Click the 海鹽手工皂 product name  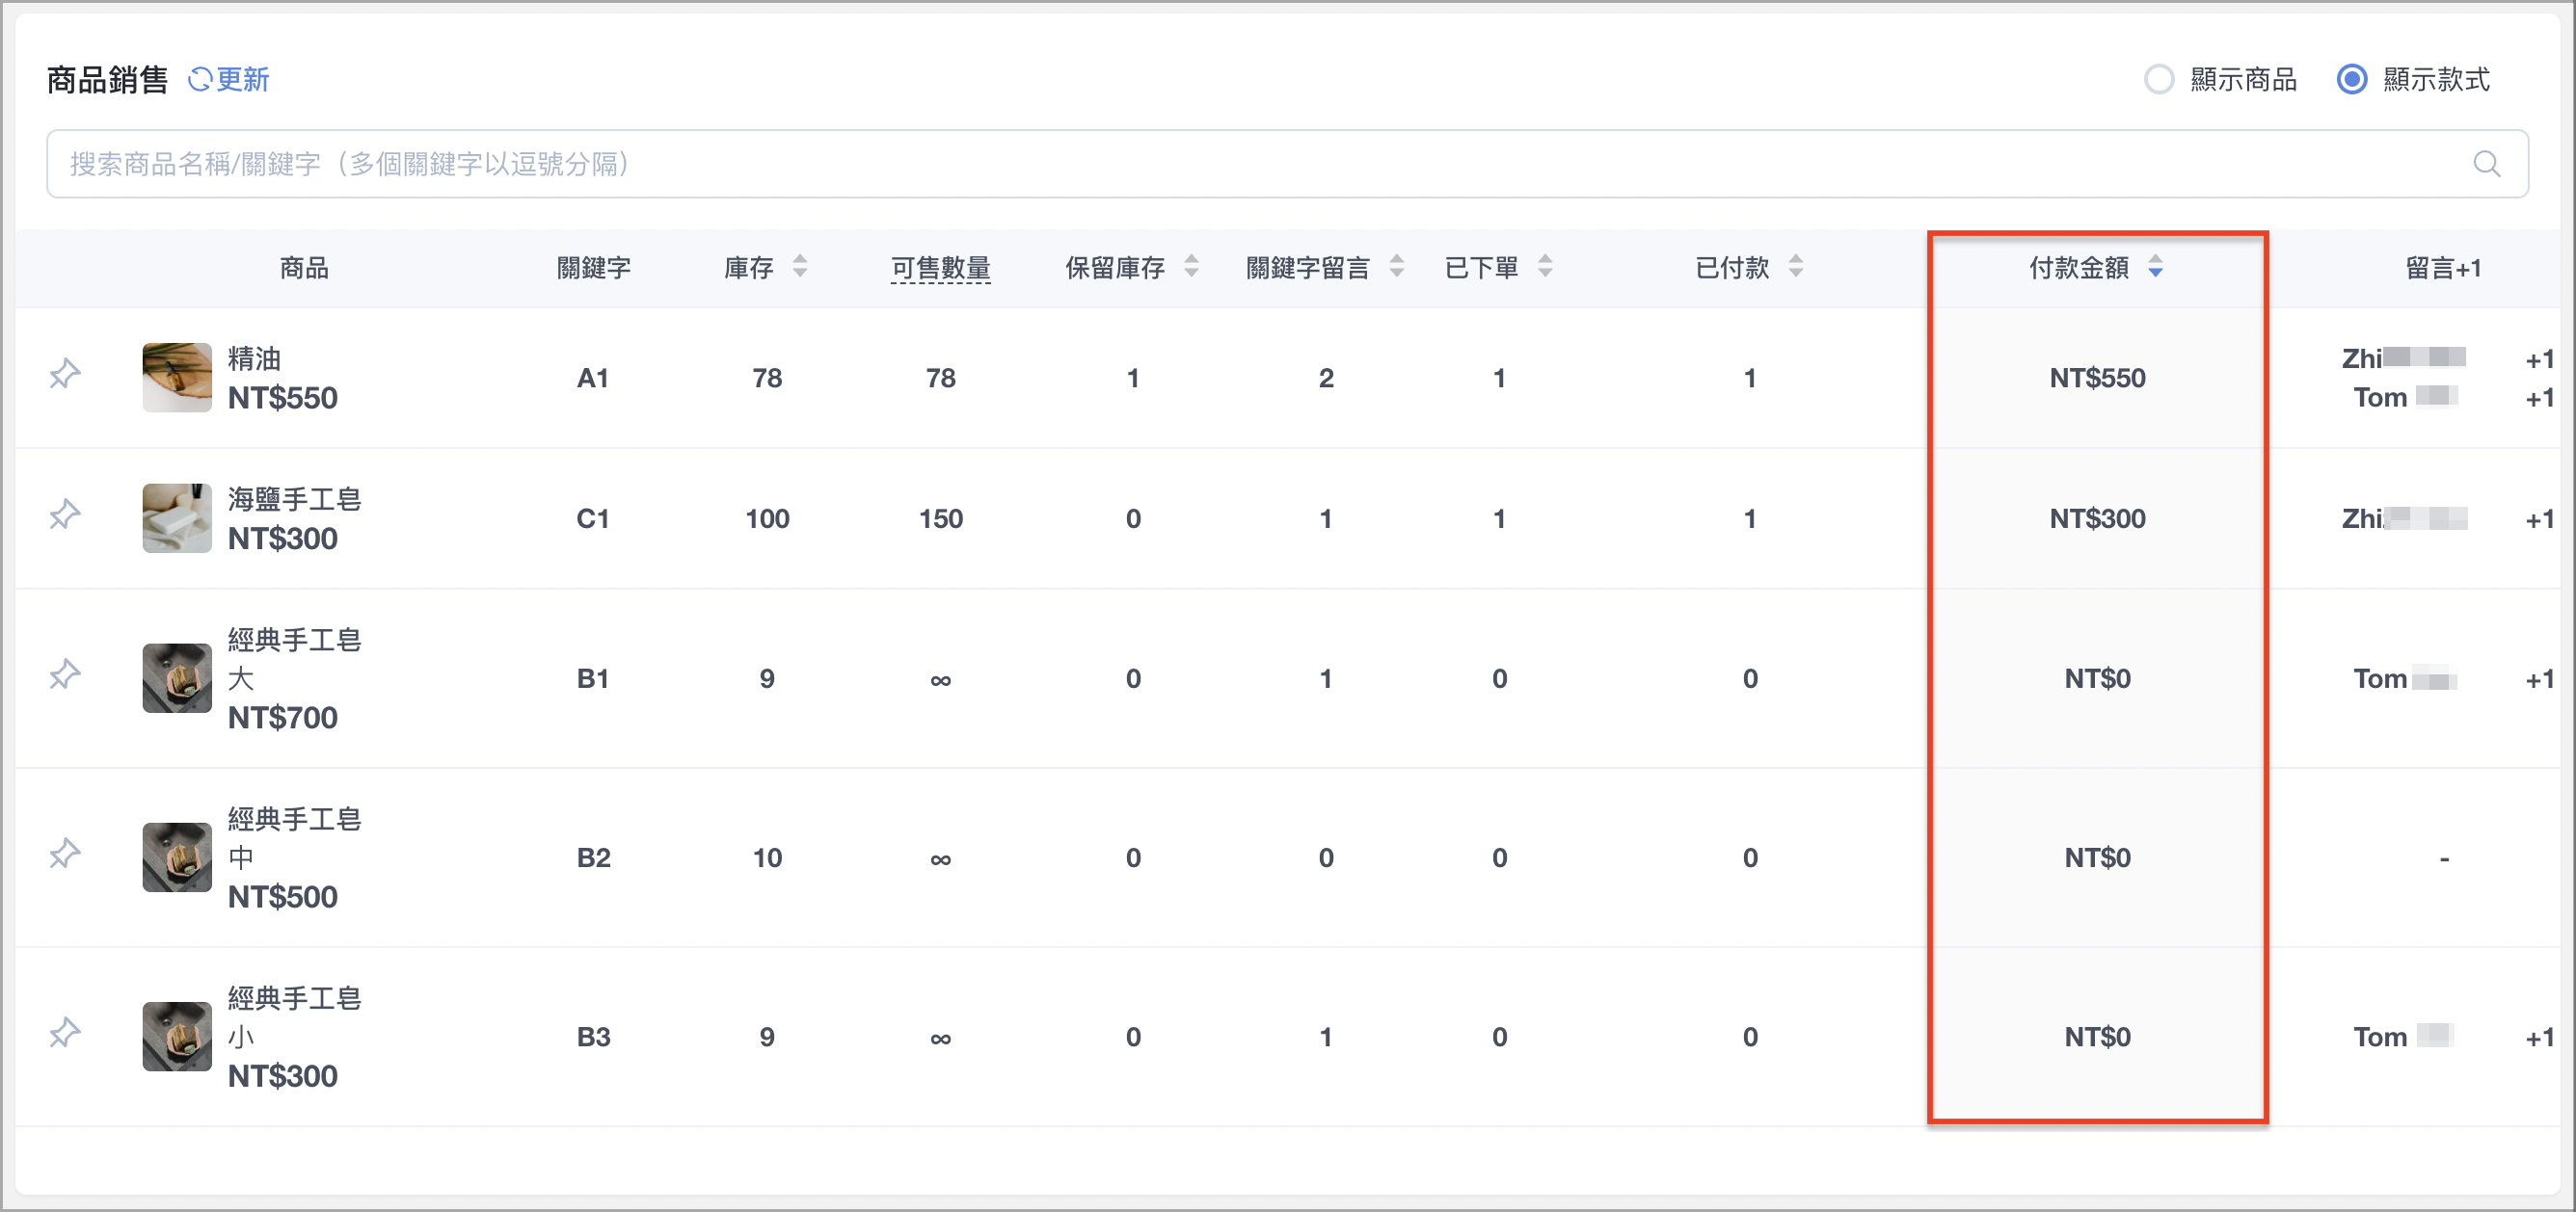[294, 499]
